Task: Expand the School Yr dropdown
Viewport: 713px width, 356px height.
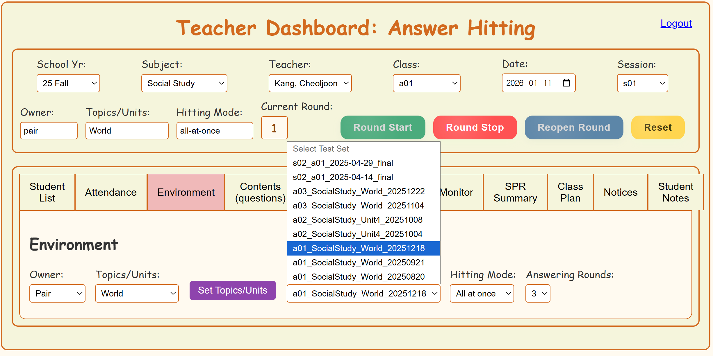Action: (68, 83)
